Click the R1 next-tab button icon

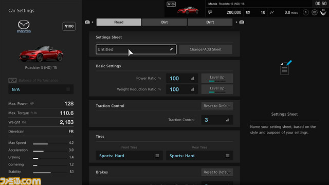point(242,22)
